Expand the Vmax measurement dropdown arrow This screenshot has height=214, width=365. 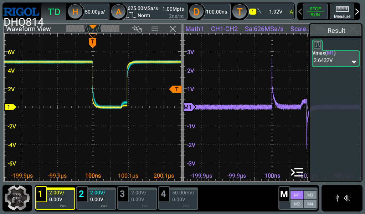click(x=354, y=62)
